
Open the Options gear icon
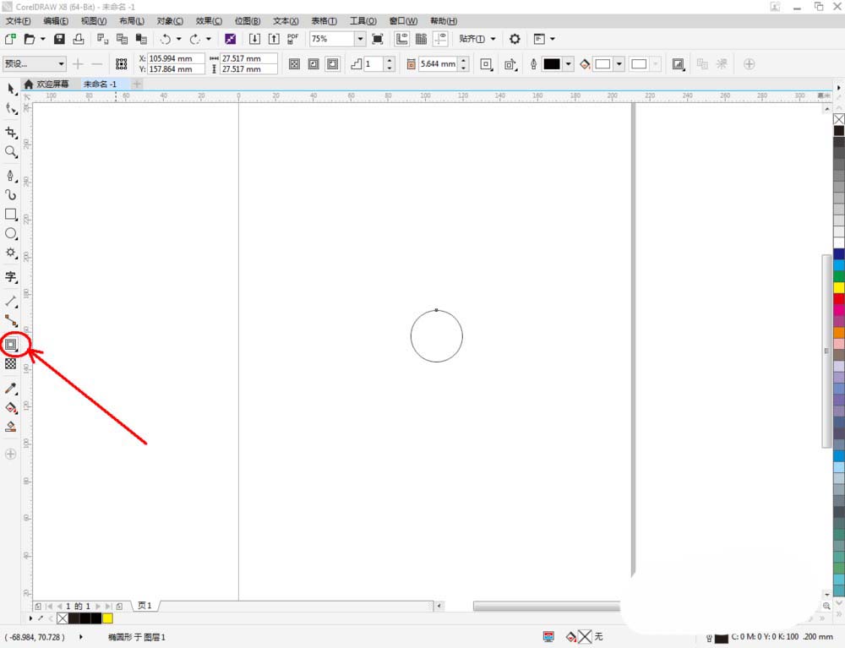(x=515, y=39)
